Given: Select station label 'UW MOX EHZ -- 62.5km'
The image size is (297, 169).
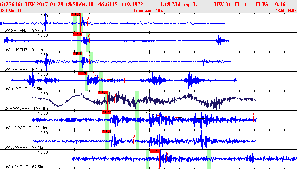Looking at the screenshot, I should pos(24,167).
